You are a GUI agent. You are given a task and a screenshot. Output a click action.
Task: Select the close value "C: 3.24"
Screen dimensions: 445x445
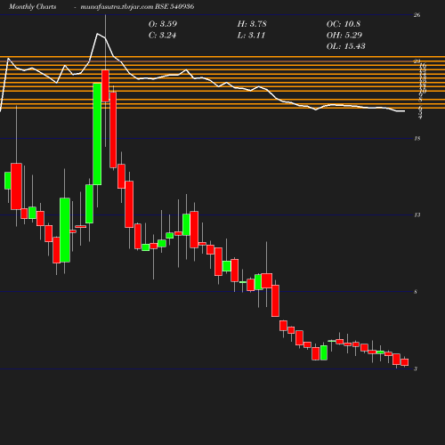pyautogui.click(x=162, y=36)
